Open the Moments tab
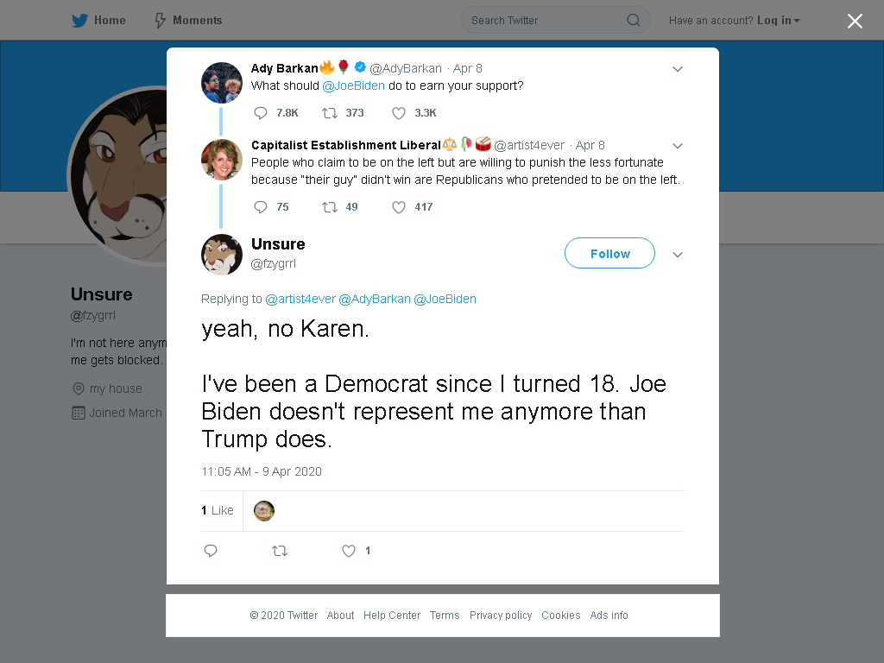 [188, 21]
